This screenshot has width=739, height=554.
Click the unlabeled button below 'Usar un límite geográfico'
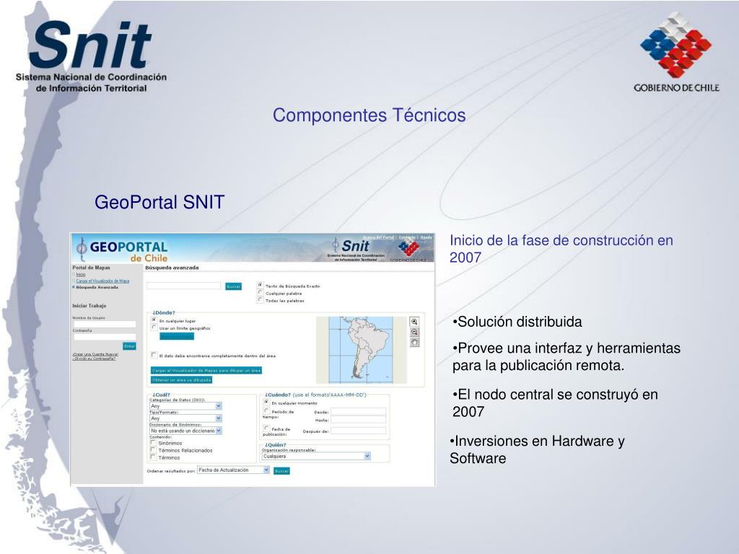[x=177, y=336]
